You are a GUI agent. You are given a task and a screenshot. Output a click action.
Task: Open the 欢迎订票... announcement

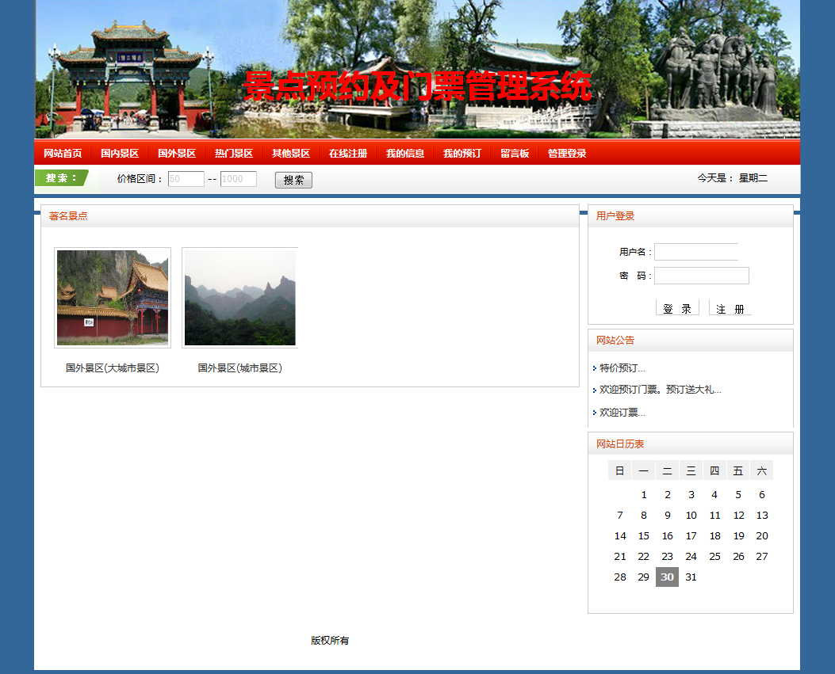pyautogui.click(x=622, y=413)
